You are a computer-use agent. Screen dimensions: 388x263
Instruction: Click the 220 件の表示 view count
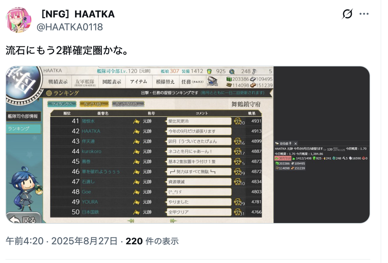coord(152,241)
